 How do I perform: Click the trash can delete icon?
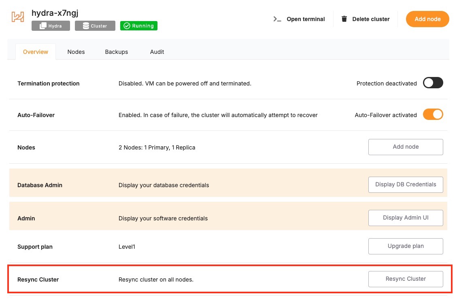point(344,19)
